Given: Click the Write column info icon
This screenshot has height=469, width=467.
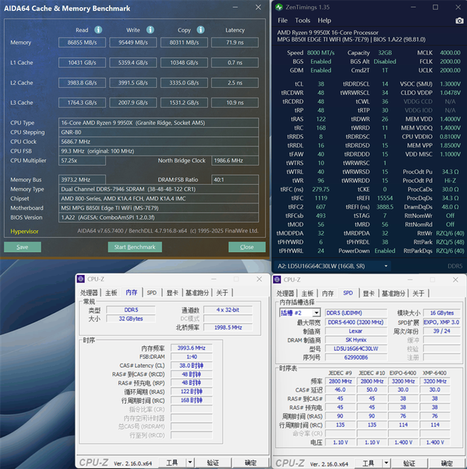Looking at the screenshot, I should coord(149,30).
